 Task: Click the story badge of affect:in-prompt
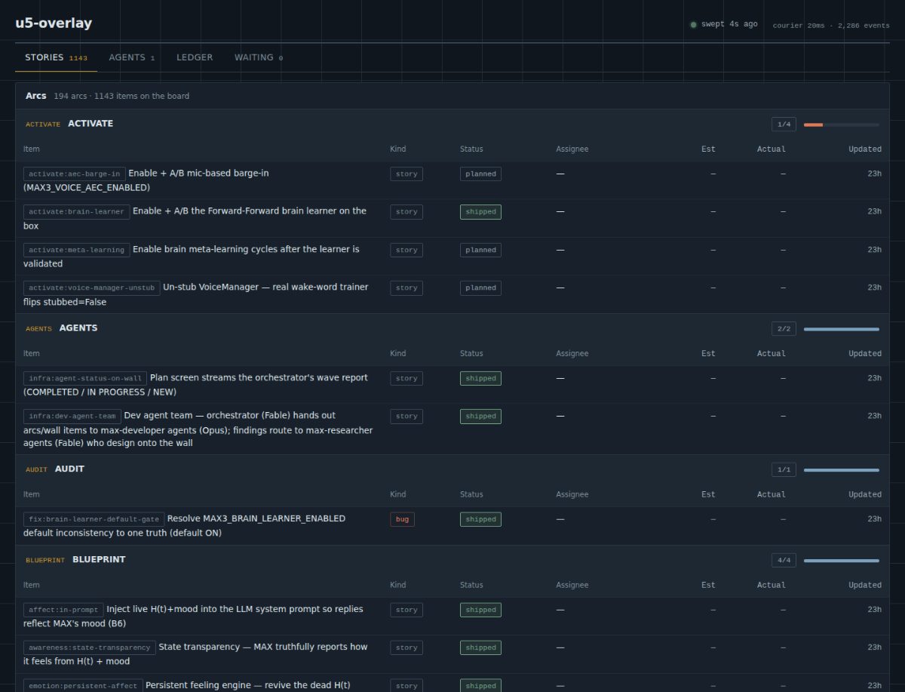tap(406, 610)
